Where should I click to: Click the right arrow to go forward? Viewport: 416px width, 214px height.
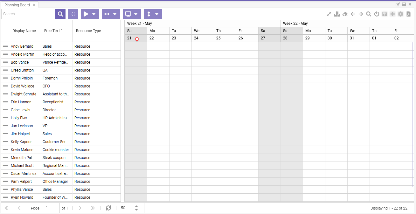pos(361,14)
